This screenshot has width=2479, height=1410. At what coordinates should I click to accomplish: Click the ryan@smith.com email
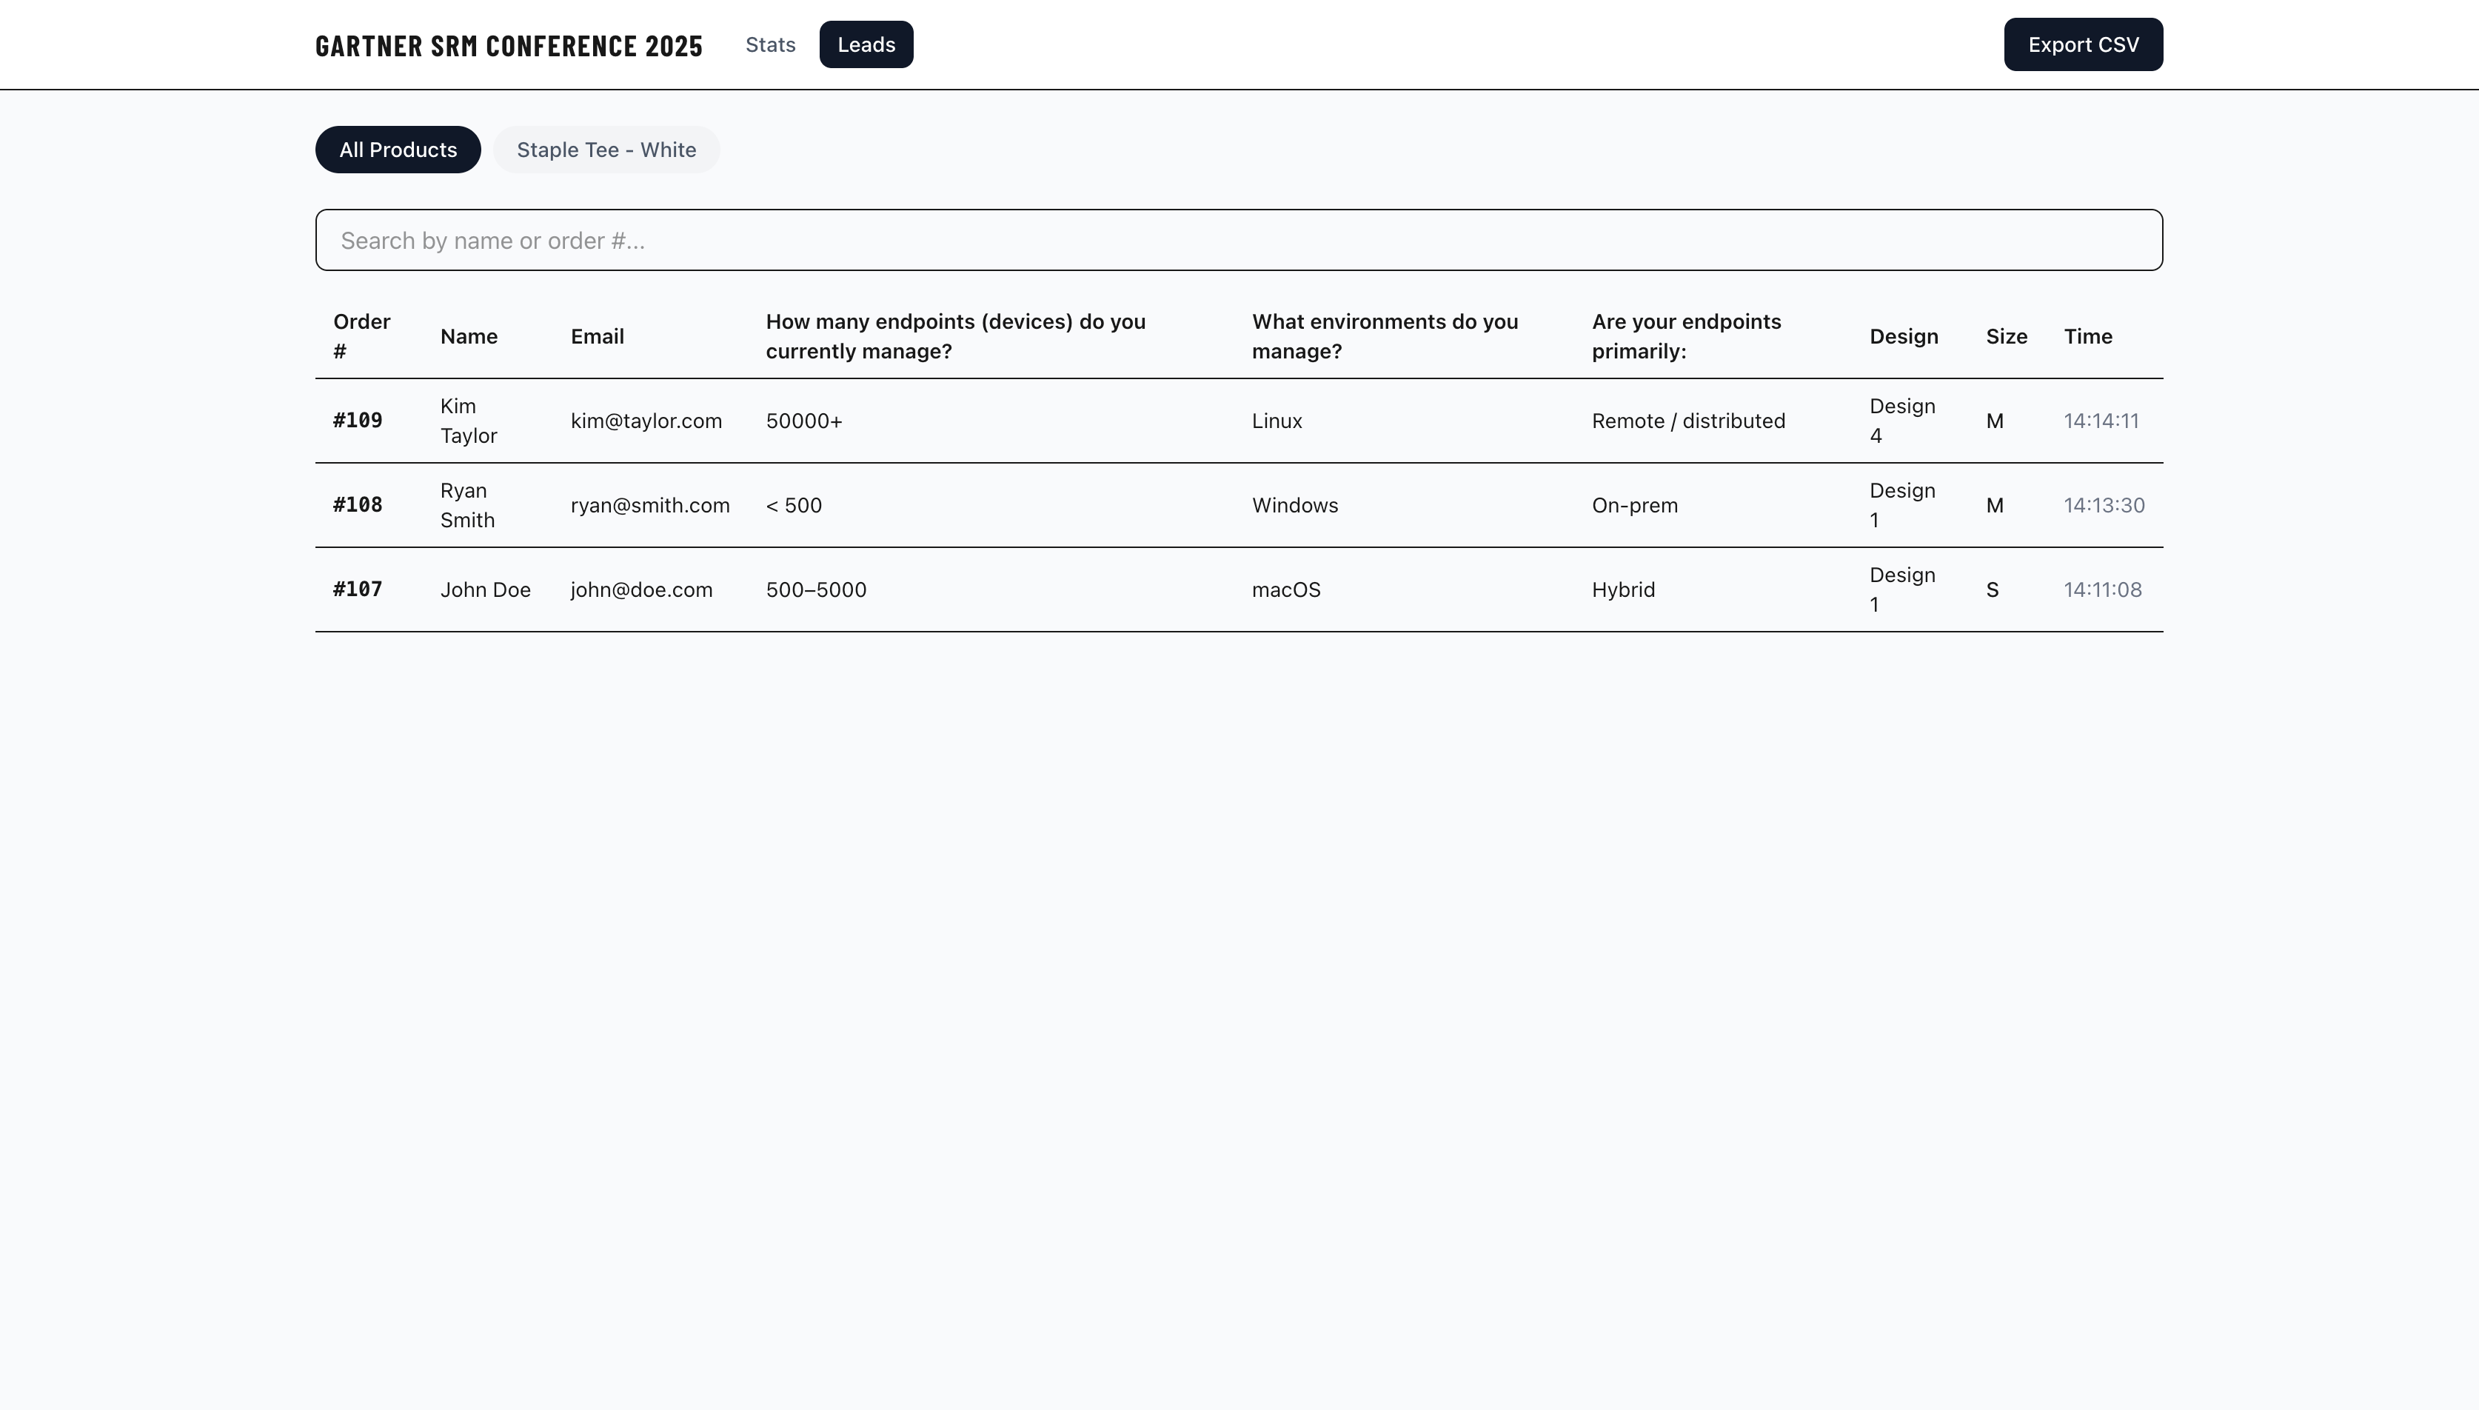pos(649,504)
